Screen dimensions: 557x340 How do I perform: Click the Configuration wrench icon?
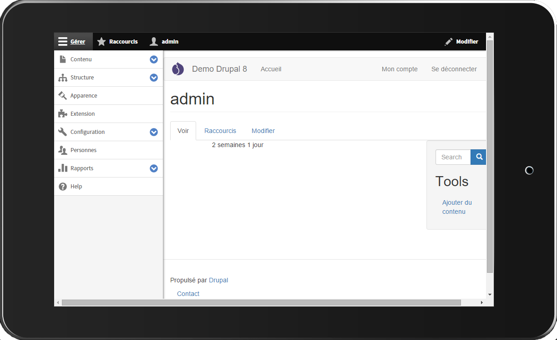pyautogui.click(x=63, y=132)
